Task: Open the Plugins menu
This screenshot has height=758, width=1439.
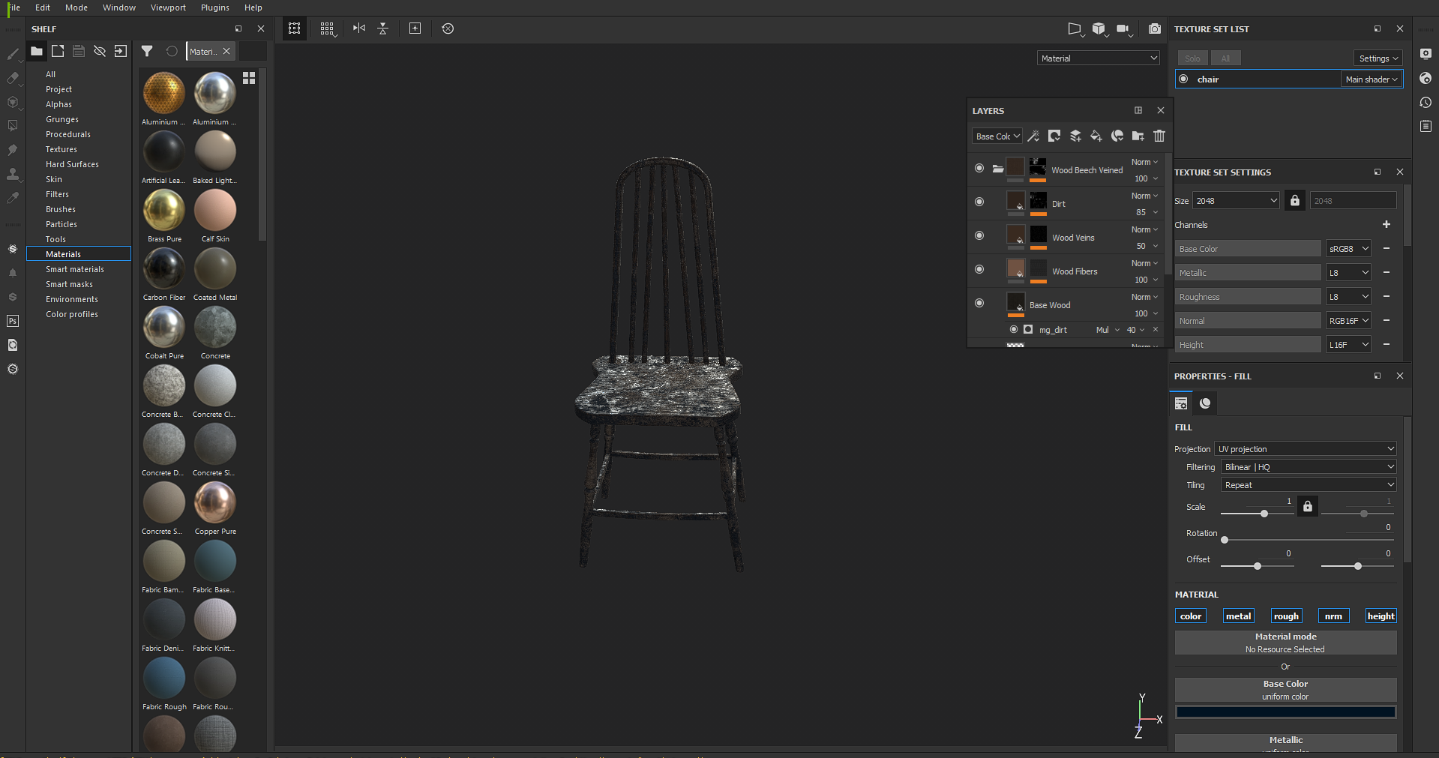Action: [x=215, y=7]
